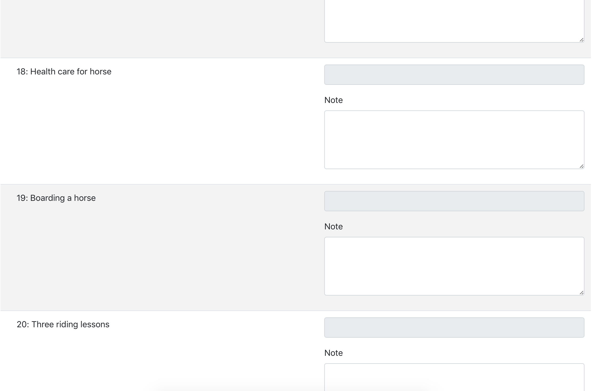Click resize handle of Health care note box
This screenshot has height=391, width=593.
tap(582, 166)
